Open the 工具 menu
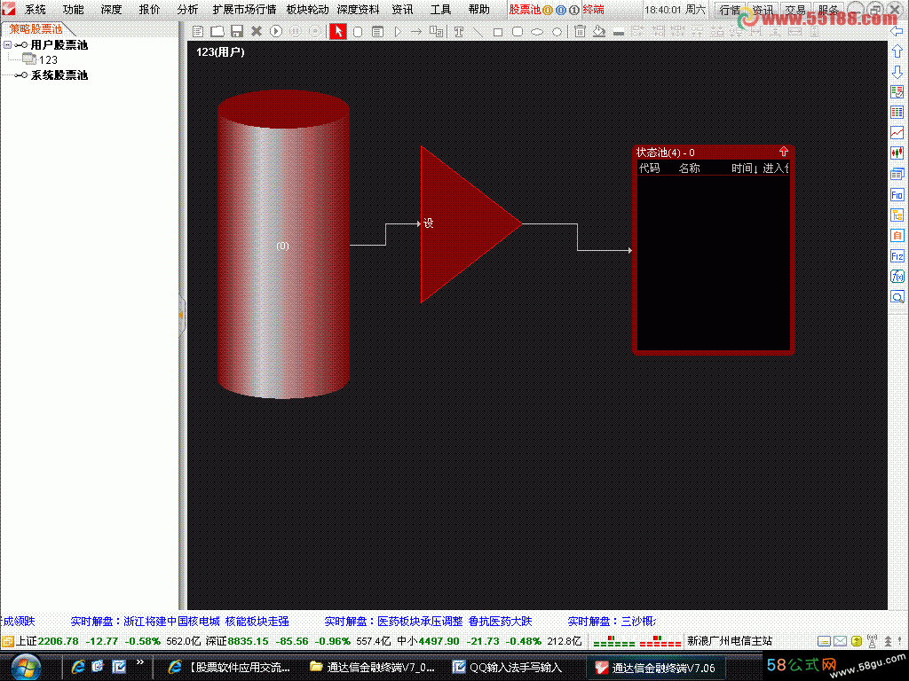 click(440, 10)
